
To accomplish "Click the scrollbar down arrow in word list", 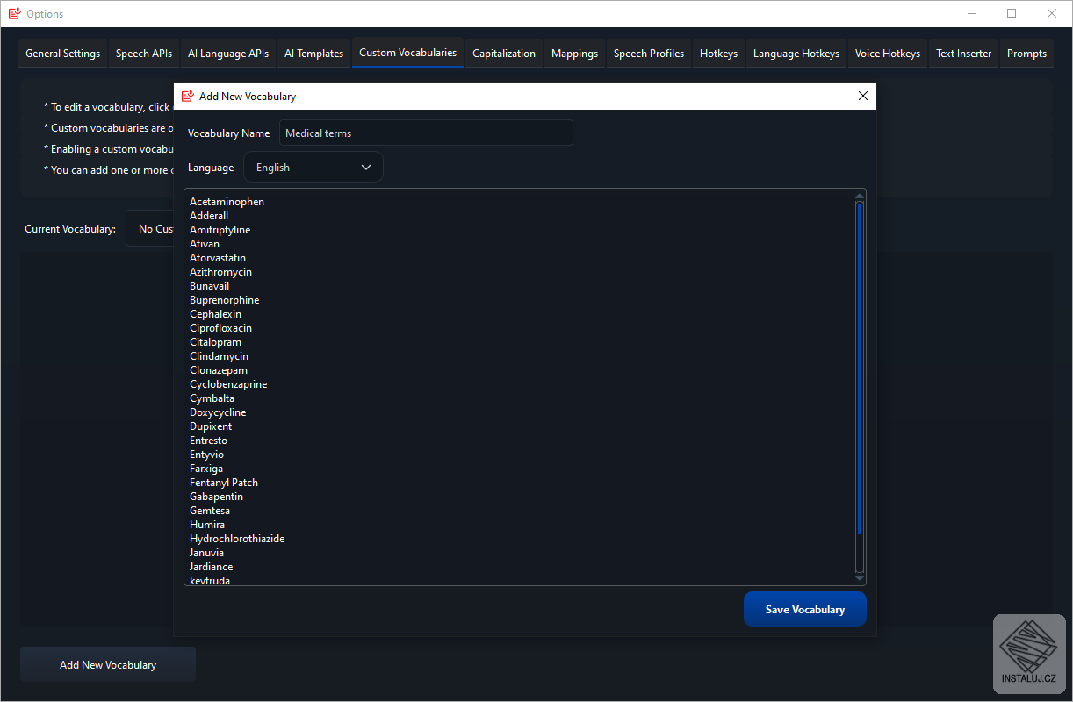I will pos(860,577).
